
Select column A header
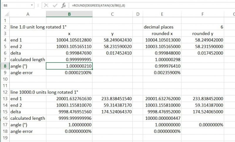[x=28, y=14]
